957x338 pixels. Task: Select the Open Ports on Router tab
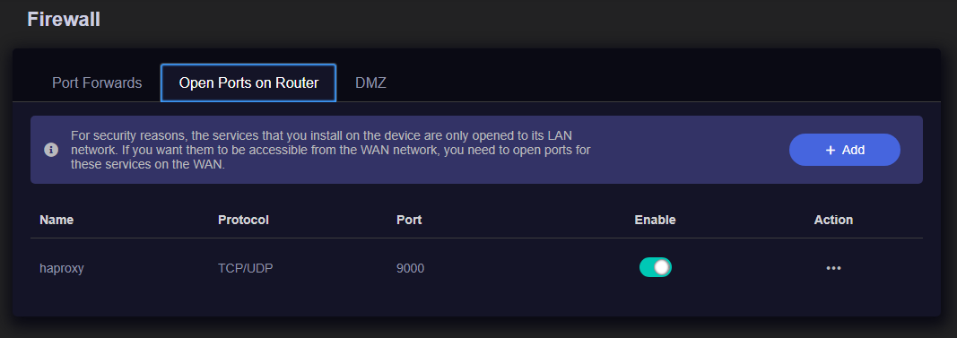[248, 82]
